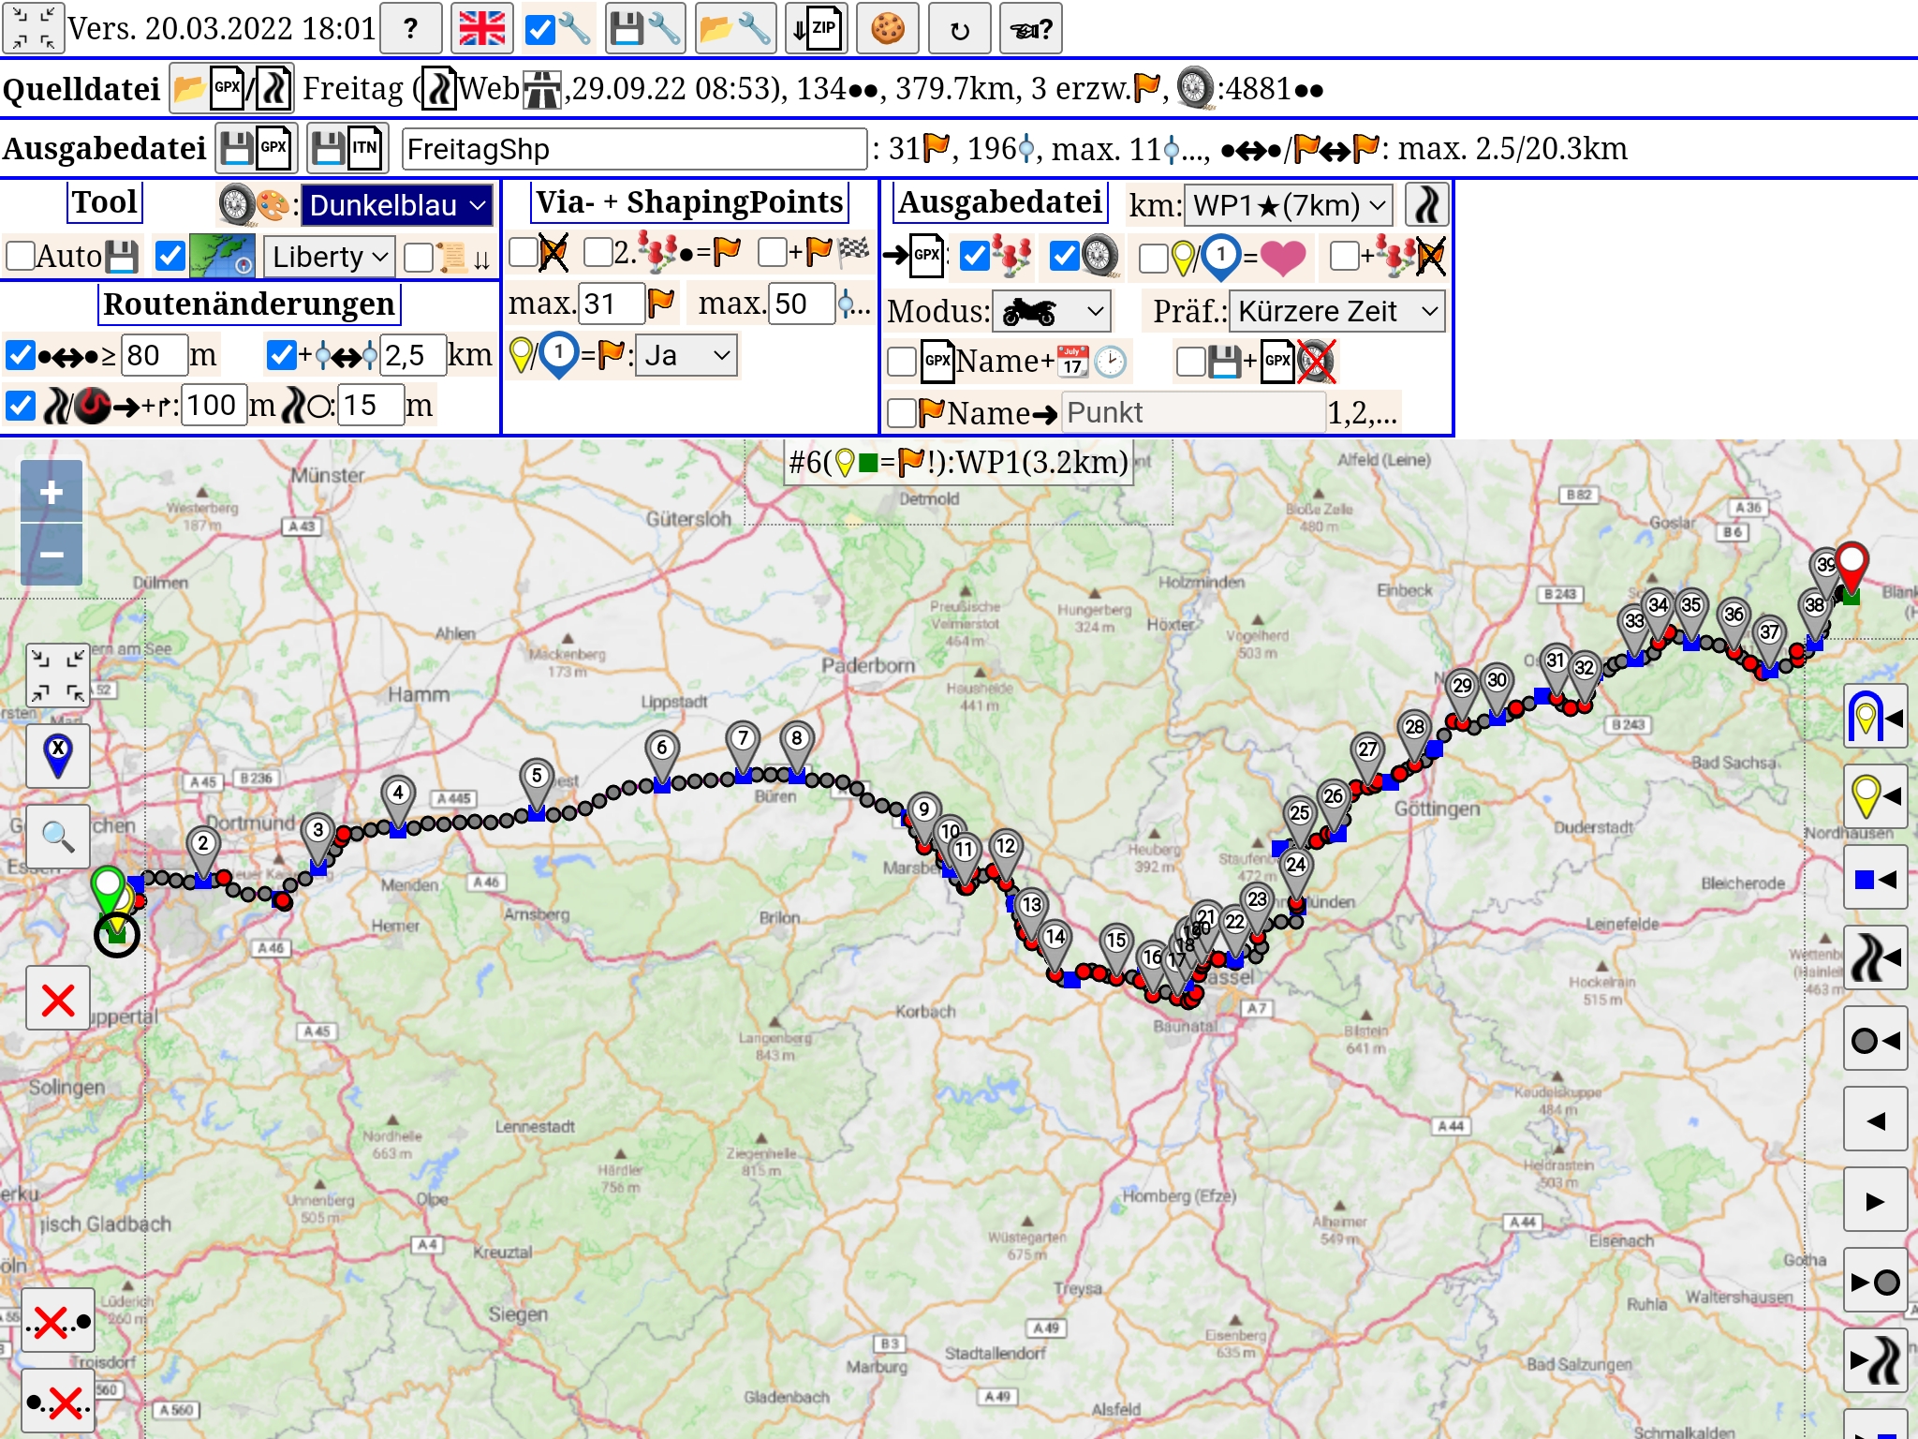Enable the Name plus date checkbox
Screen dimensions: 1918x1439
click(x=902, y=362)
